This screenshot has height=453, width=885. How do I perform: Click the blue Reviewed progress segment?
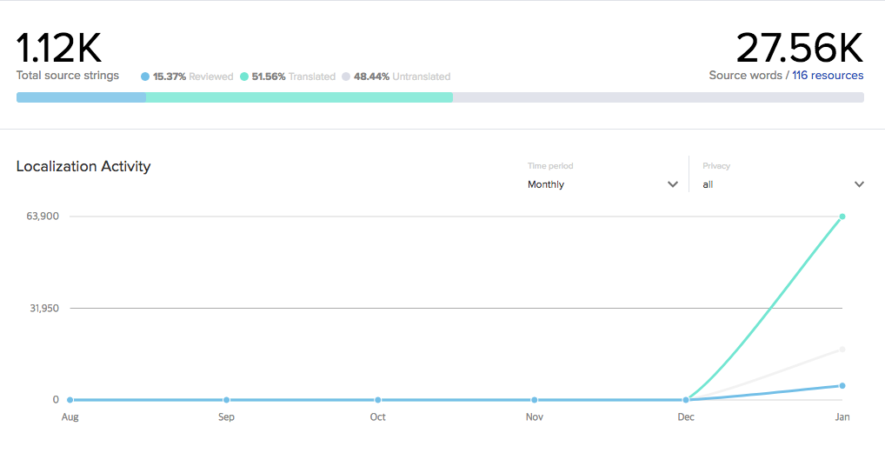[81, 97]
